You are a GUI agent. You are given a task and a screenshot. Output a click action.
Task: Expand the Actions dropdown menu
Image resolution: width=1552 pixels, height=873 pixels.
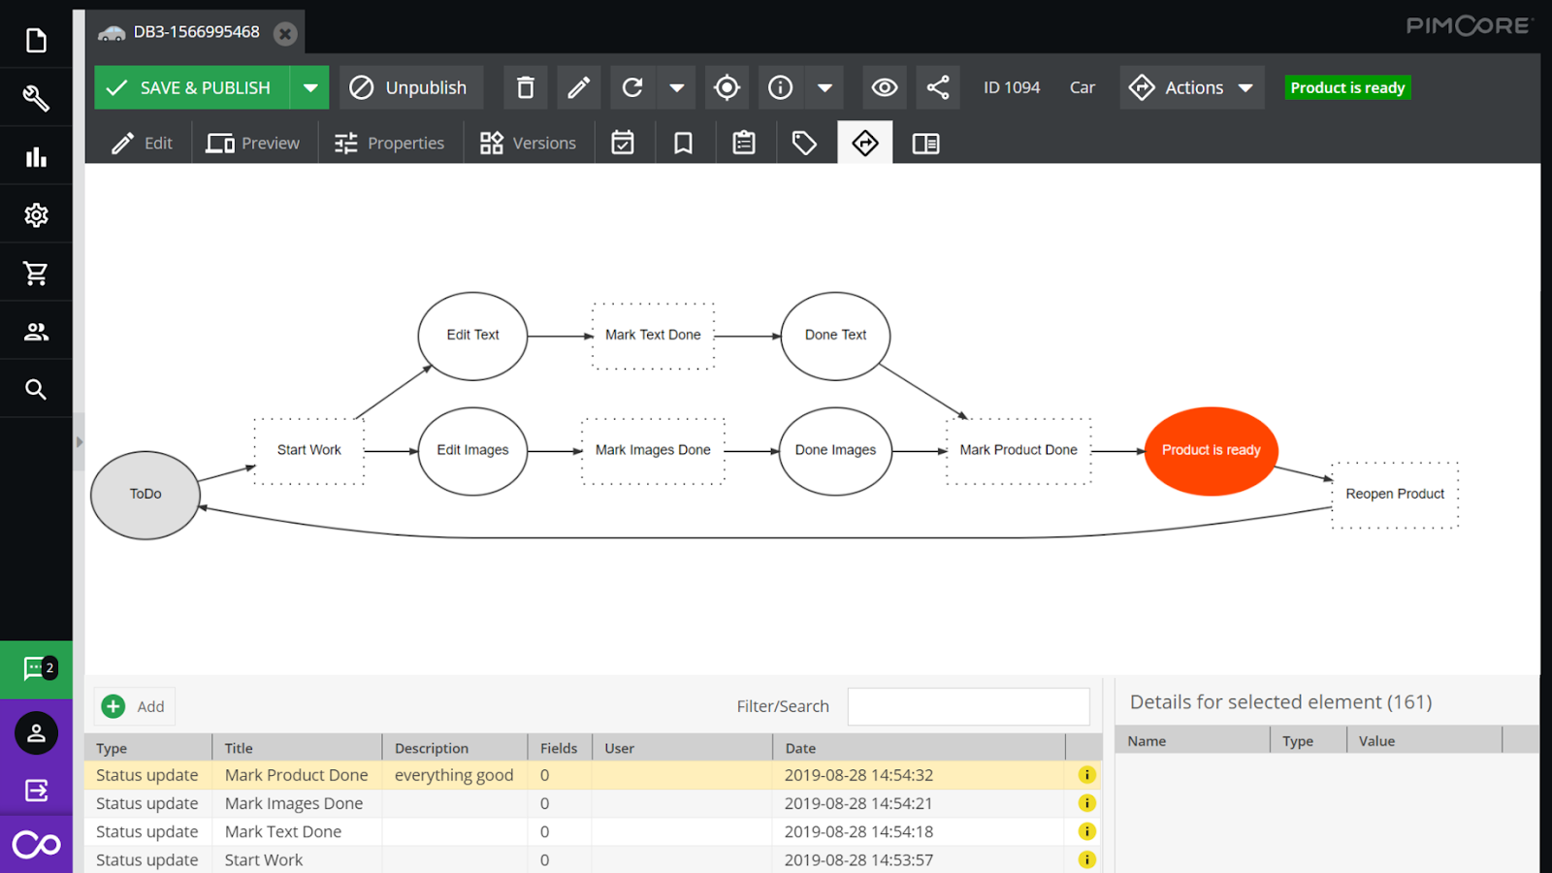coord(1192,87)
